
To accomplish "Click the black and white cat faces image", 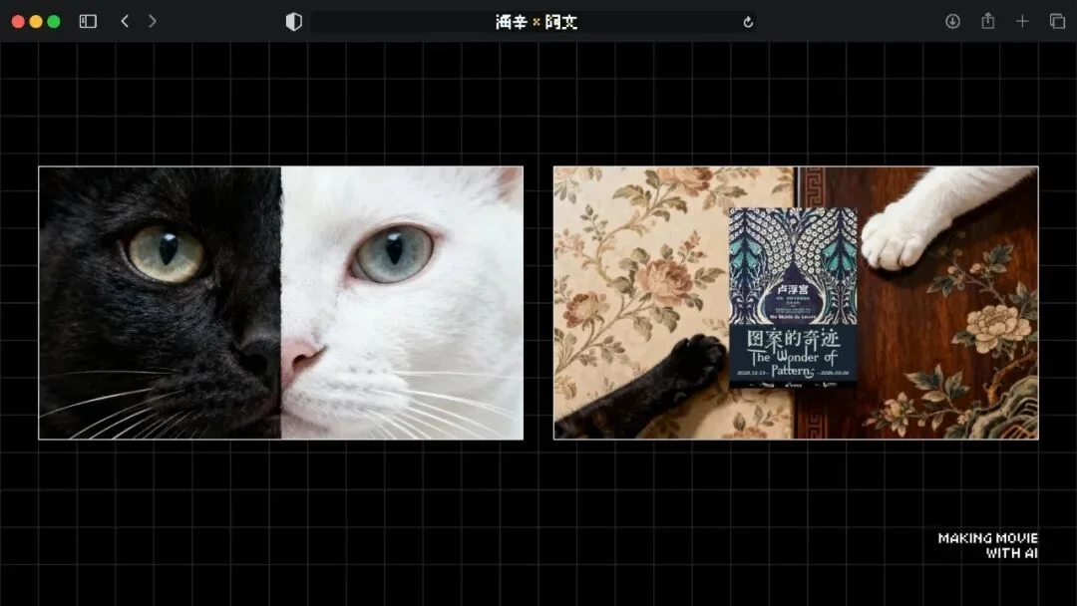I will 279,301.
